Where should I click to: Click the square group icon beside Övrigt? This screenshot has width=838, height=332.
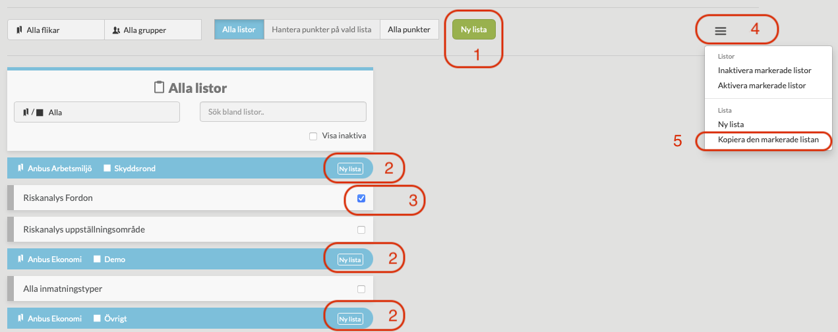click(x=97, y=318)
